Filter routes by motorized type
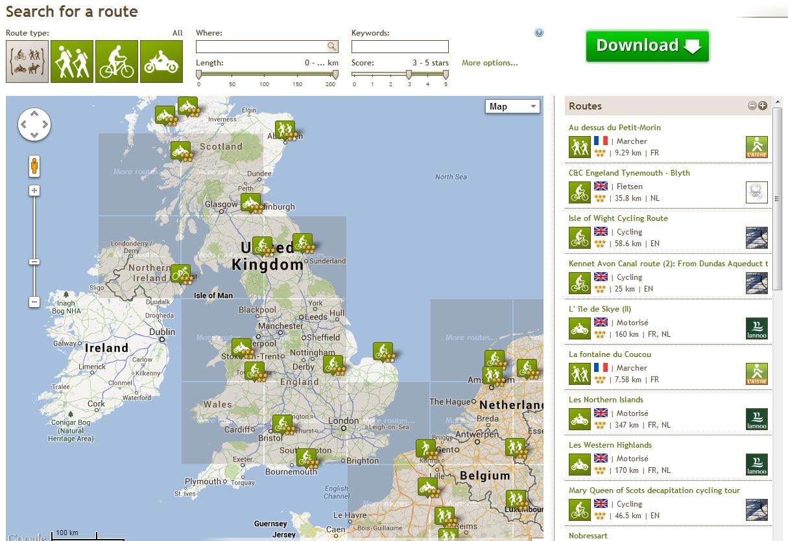 [161, 62]
